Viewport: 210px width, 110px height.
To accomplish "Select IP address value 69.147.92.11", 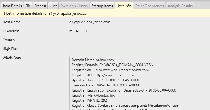I will pos(79,31).
